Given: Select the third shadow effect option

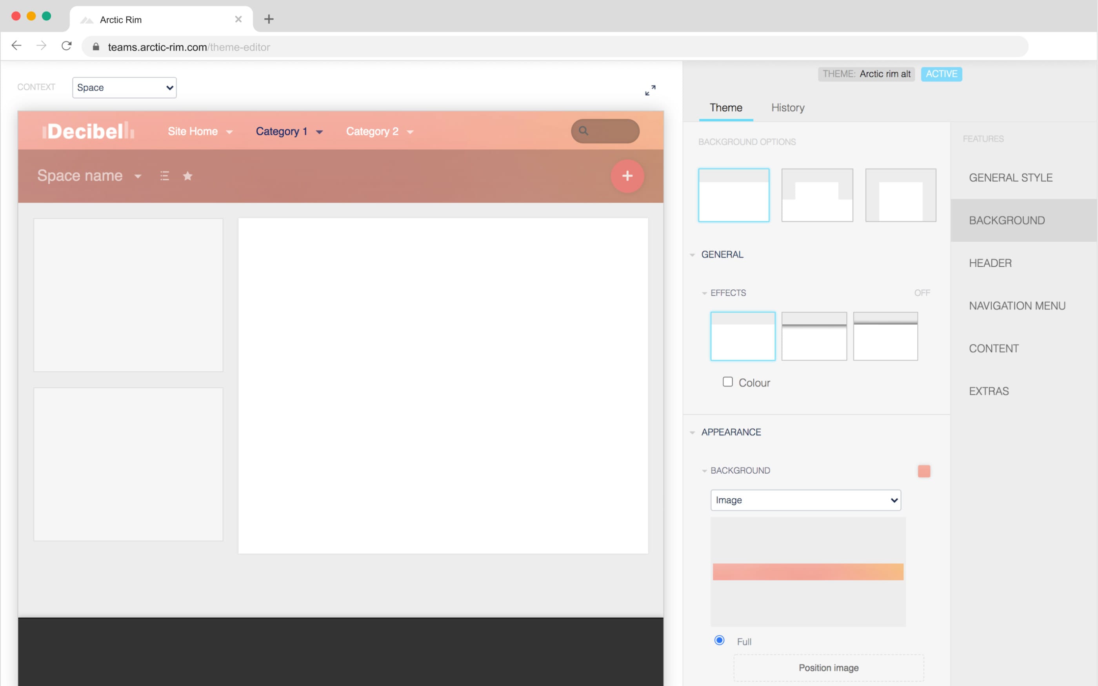Looking at the screenshot, I should pos(885,336).
